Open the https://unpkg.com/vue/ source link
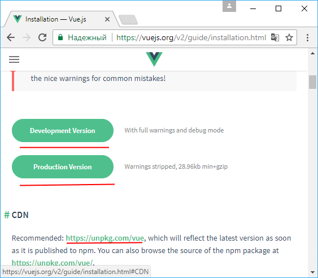The image size is (318, 278). [x=52, y=263]
